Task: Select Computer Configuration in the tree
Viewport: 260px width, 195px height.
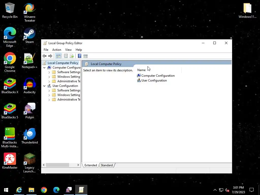Action: point(66,68)
